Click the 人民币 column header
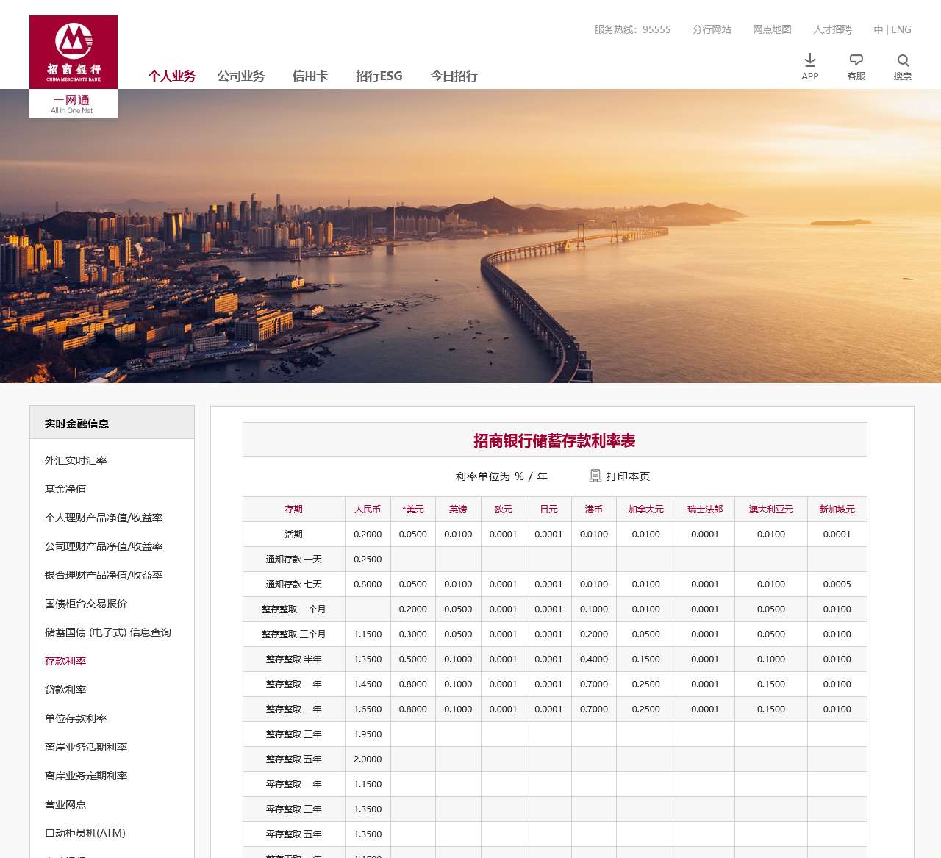Image resolution: width=941 pixels, height=858 pixels. pos(368,510)
